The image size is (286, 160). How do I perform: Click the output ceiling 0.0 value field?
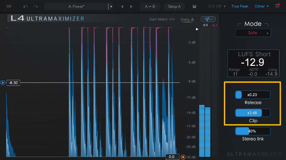pos(172,157)
